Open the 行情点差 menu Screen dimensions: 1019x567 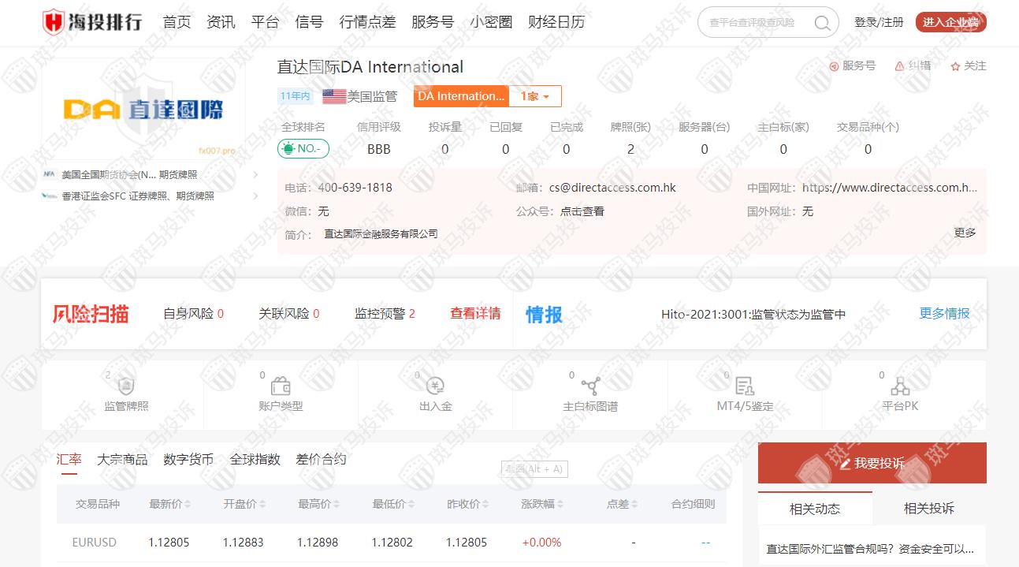(x=367, y=22)
